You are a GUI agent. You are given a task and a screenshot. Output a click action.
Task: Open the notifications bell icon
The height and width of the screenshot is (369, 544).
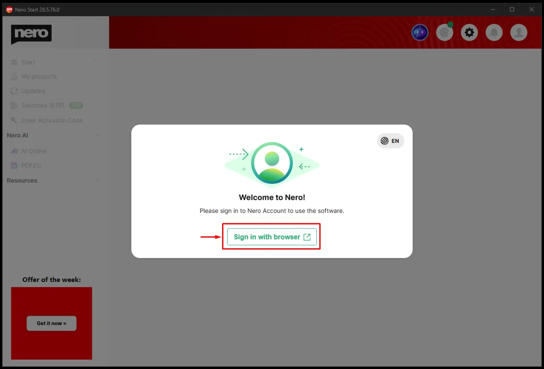pos(494,32)
